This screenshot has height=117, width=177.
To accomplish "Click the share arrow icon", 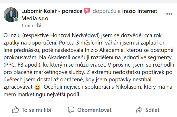I will point(139,110).
